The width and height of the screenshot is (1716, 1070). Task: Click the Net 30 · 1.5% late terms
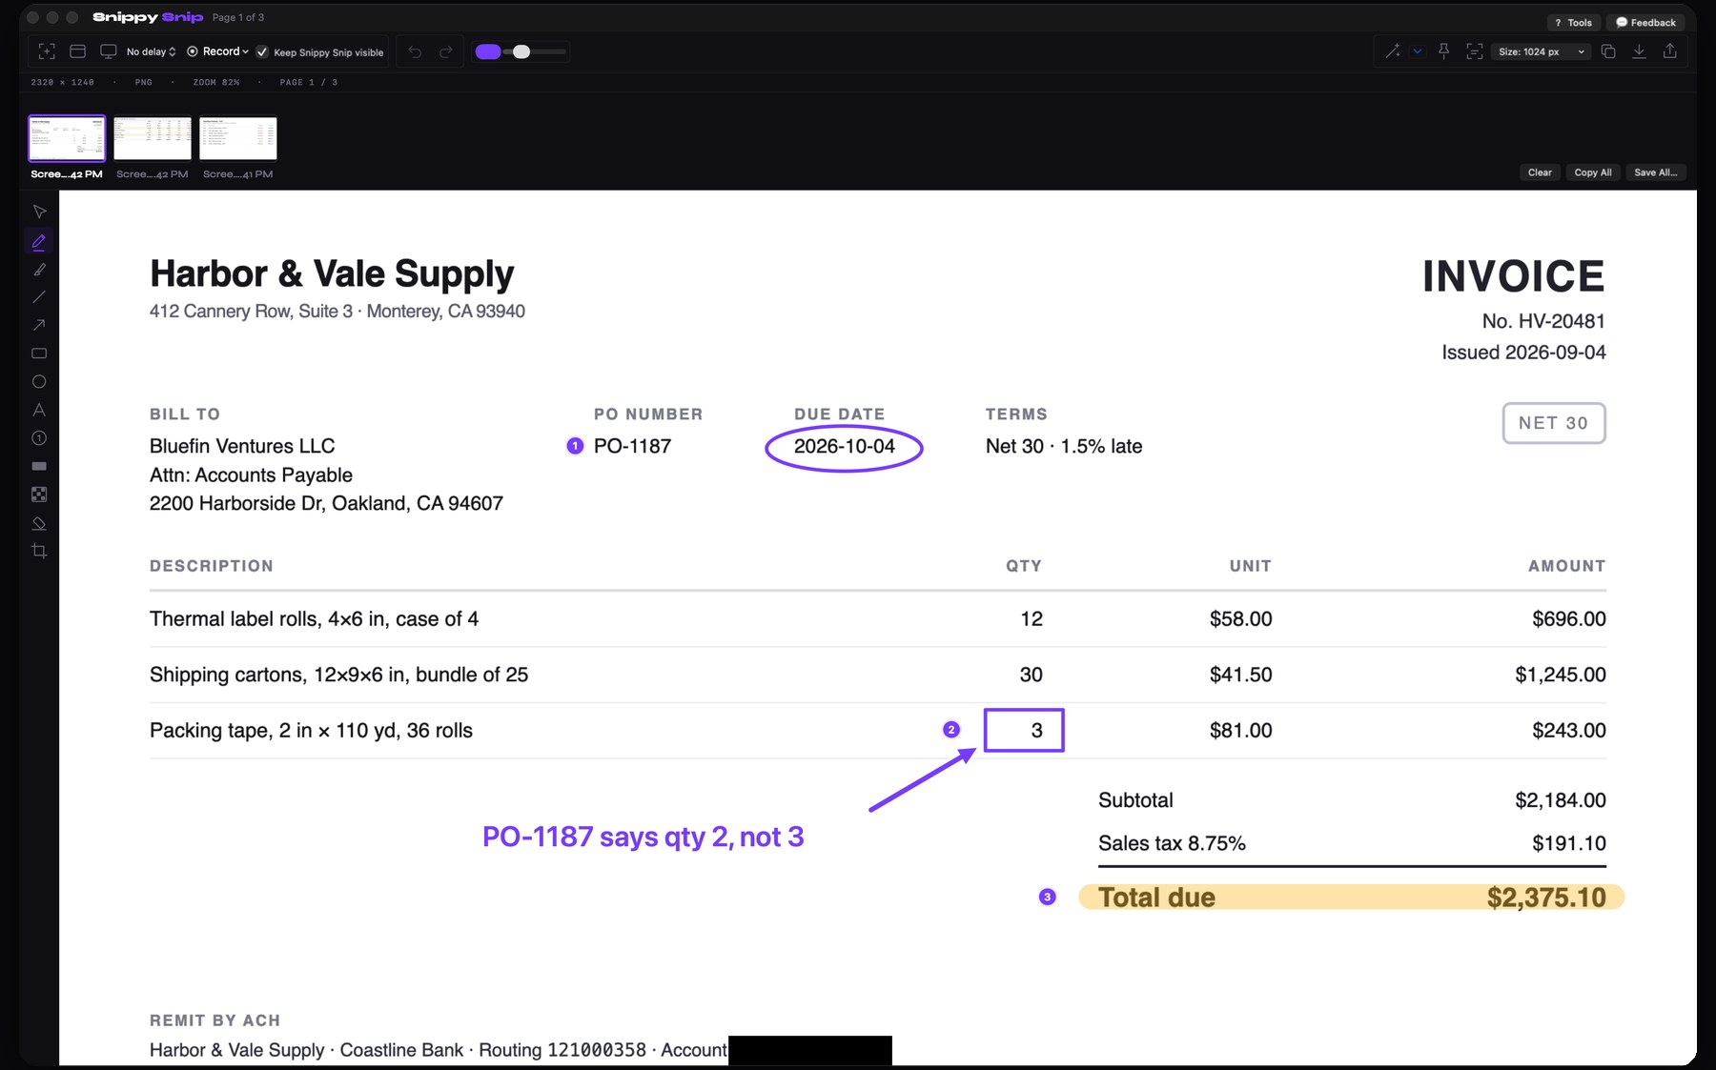point(1064,446)
